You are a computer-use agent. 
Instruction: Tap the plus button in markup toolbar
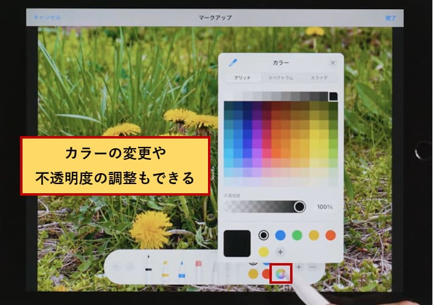coord(299,267)
